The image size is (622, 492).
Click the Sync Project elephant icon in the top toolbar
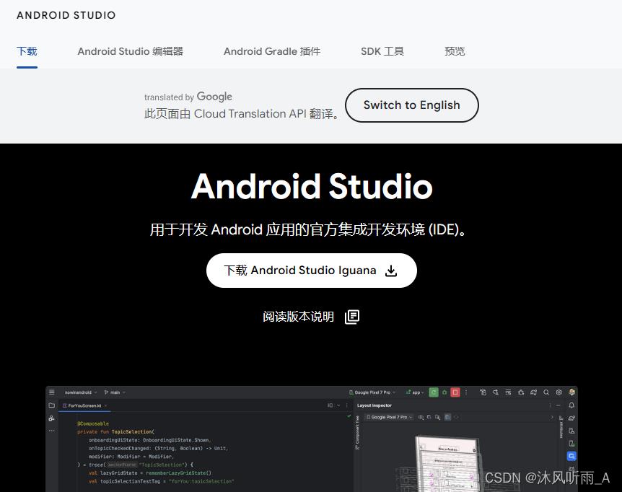(533, 392)
